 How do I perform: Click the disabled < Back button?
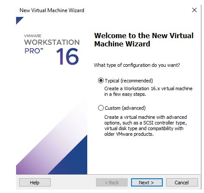112,183
